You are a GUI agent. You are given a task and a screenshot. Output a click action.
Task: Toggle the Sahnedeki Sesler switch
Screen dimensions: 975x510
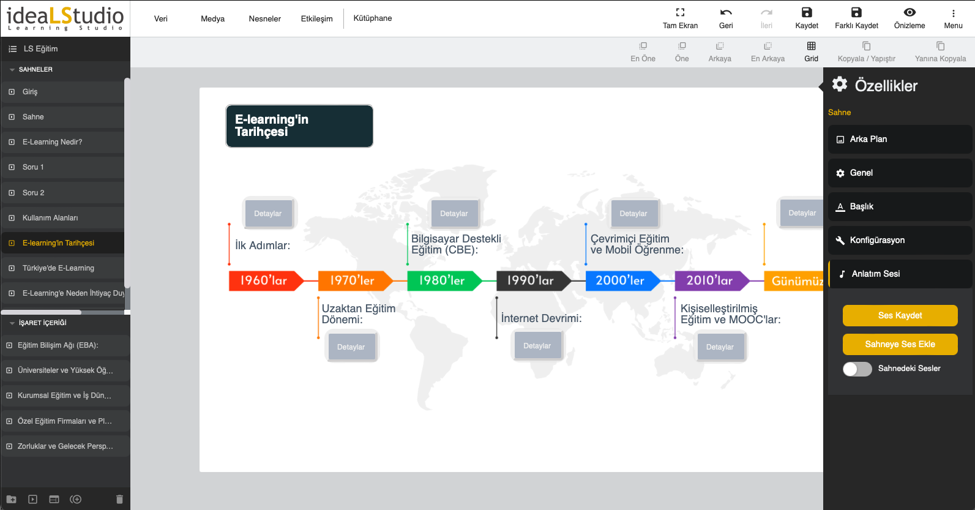(857, 369)
